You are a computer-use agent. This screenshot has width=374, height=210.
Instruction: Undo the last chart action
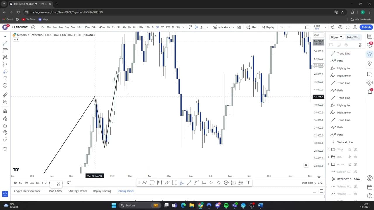click(x=282, y=27)
